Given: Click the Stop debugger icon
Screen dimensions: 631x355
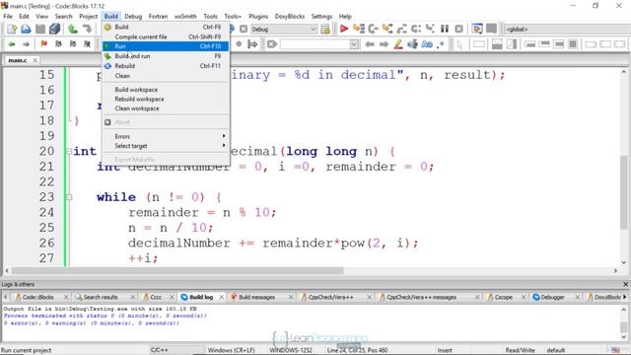Looking at the screenshot, I should pyautogui.click(x=458, y=29).
